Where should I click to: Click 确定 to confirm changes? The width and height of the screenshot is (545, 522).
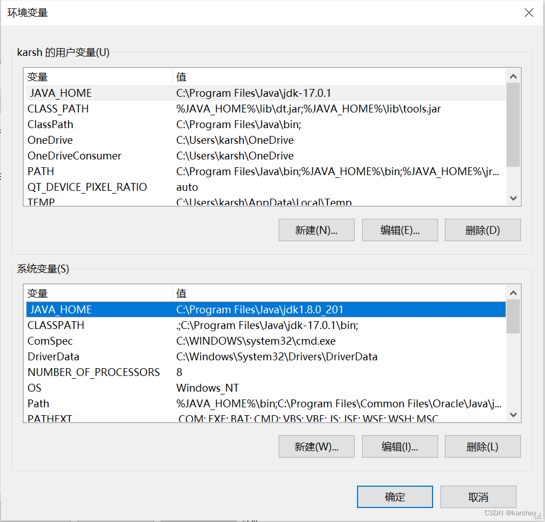(394, 497)
